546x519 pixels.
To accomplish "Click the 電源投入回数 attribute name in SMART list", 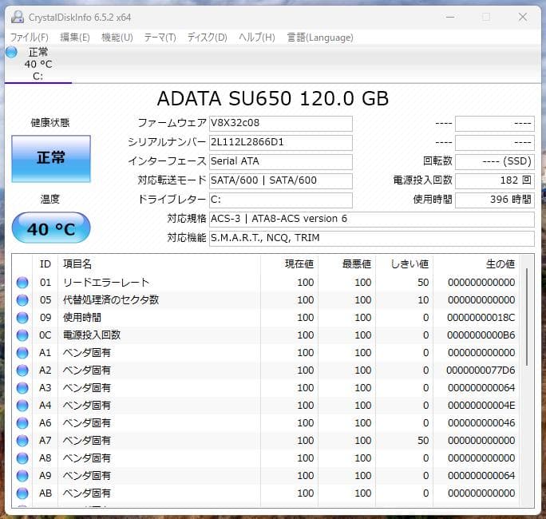I will click(92, 335).
